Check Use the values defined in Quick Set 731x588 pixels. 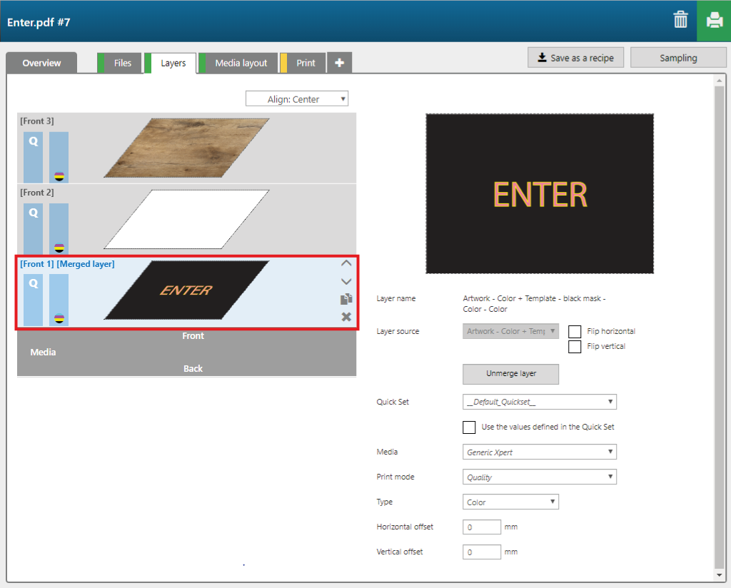(x=469, y=427)
